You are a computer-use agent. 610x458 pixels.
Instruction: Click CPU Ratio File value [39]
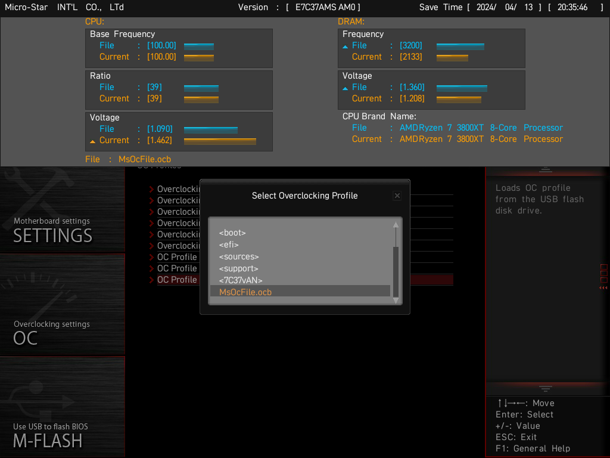tap(154, 87)
